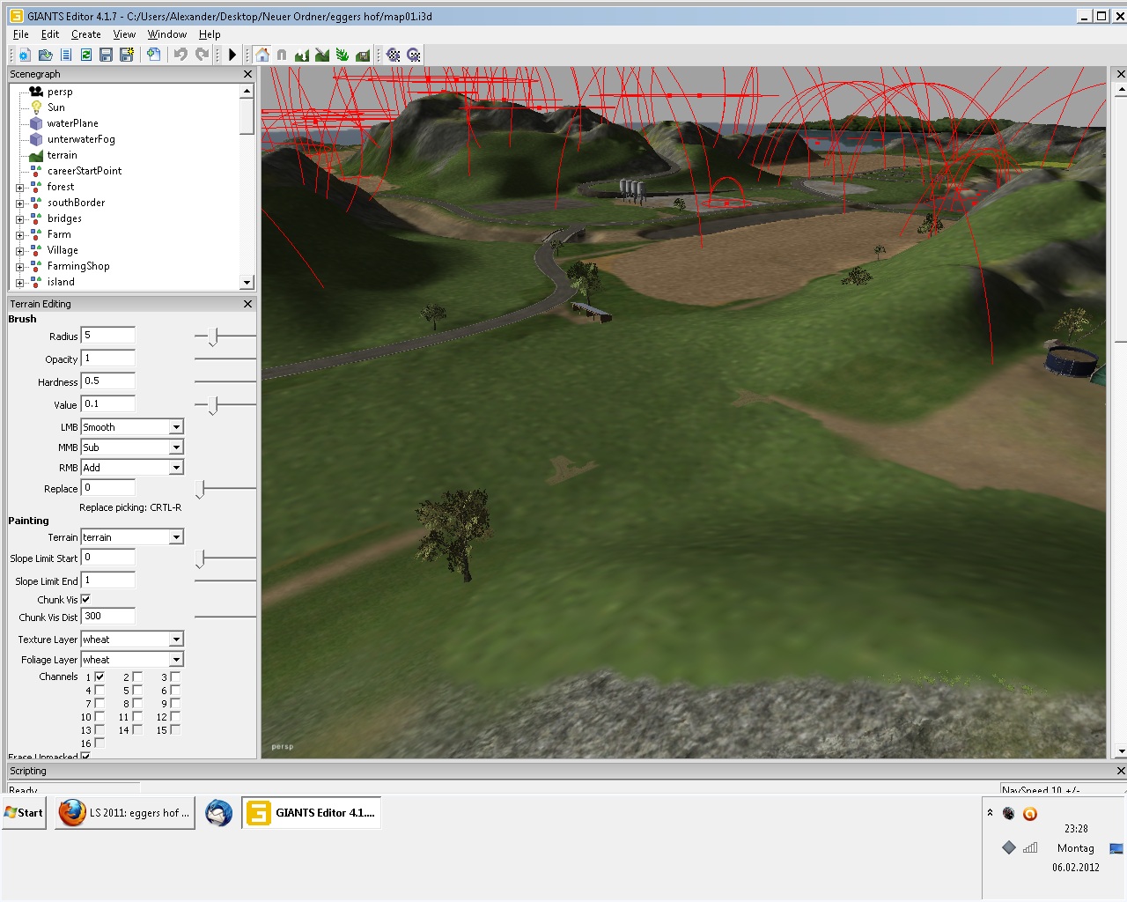Image resolution: width=1127 pixels, height=902 pixels.
Task: Select the persp camera in Scenegraph
Action: (x=60, y=92)
